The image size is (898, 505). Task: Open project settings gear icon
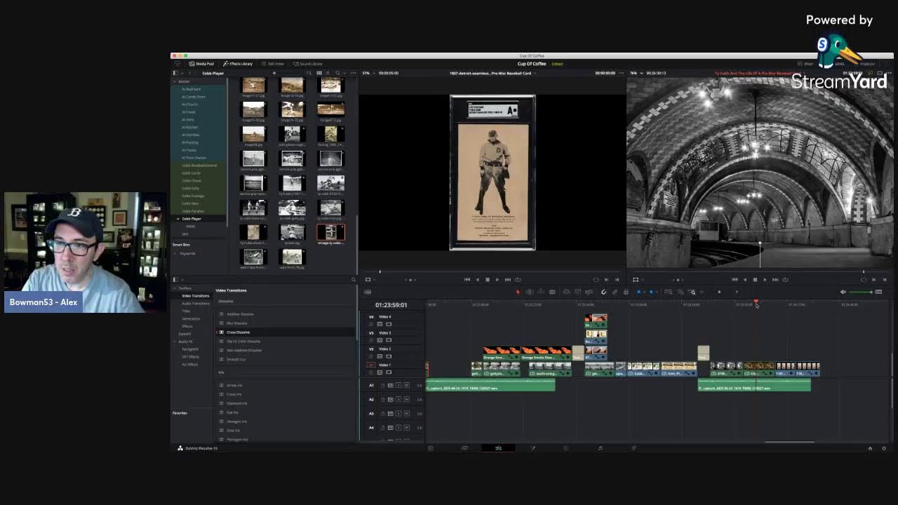(884, 448)
